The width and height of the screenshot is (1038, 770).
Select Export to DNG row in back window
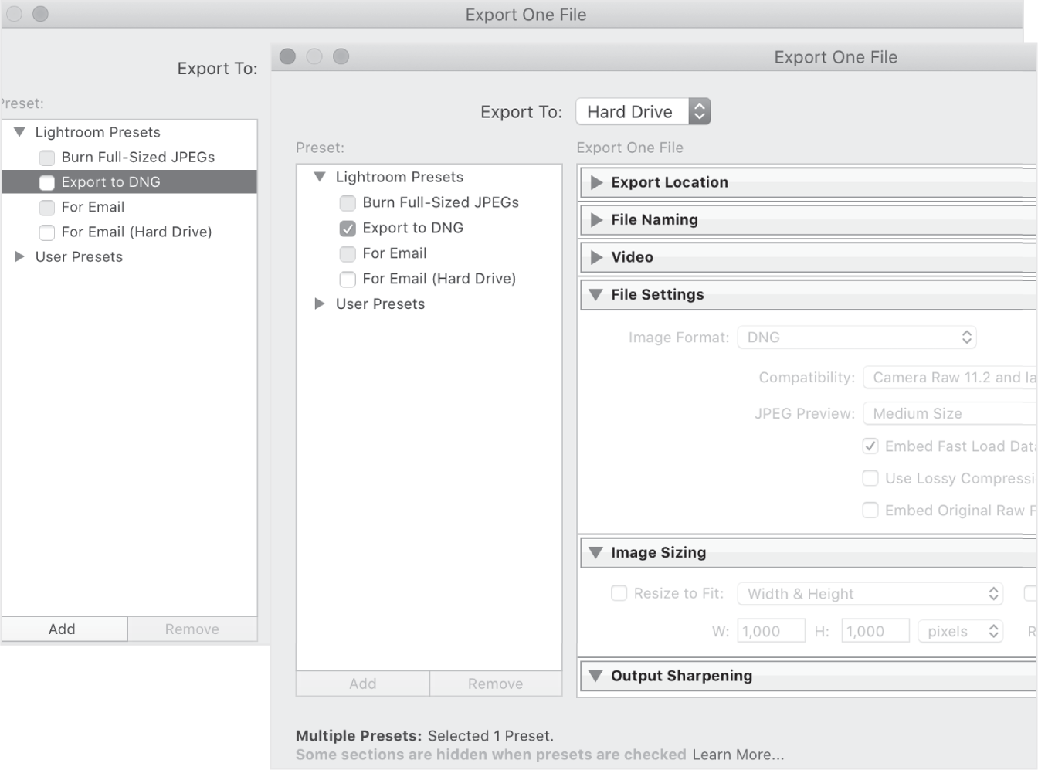coord(129,182)
